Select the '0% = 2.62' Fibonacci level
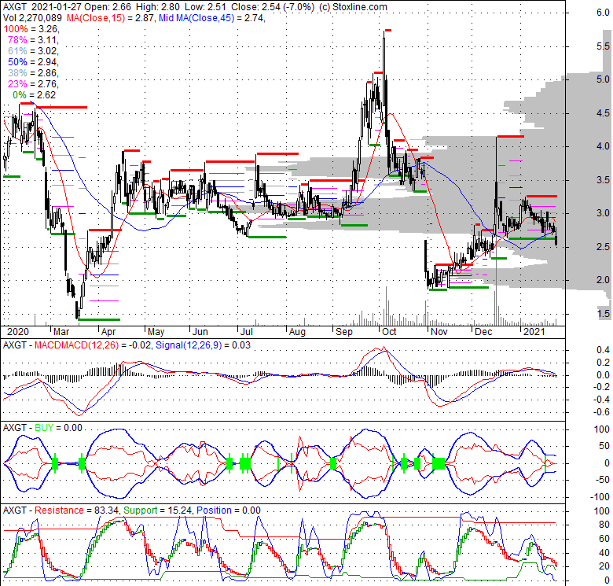This screenshot has width=613, height=586. tap(35, 95)
